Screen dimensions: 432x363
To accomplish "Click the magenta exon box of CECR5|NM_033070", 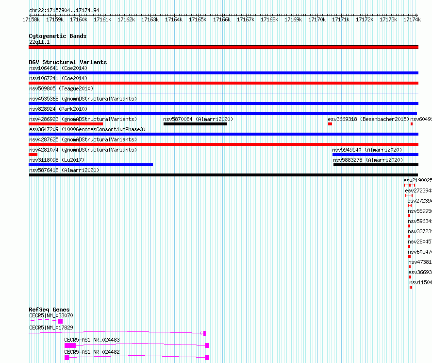I will tap(61, 321).
